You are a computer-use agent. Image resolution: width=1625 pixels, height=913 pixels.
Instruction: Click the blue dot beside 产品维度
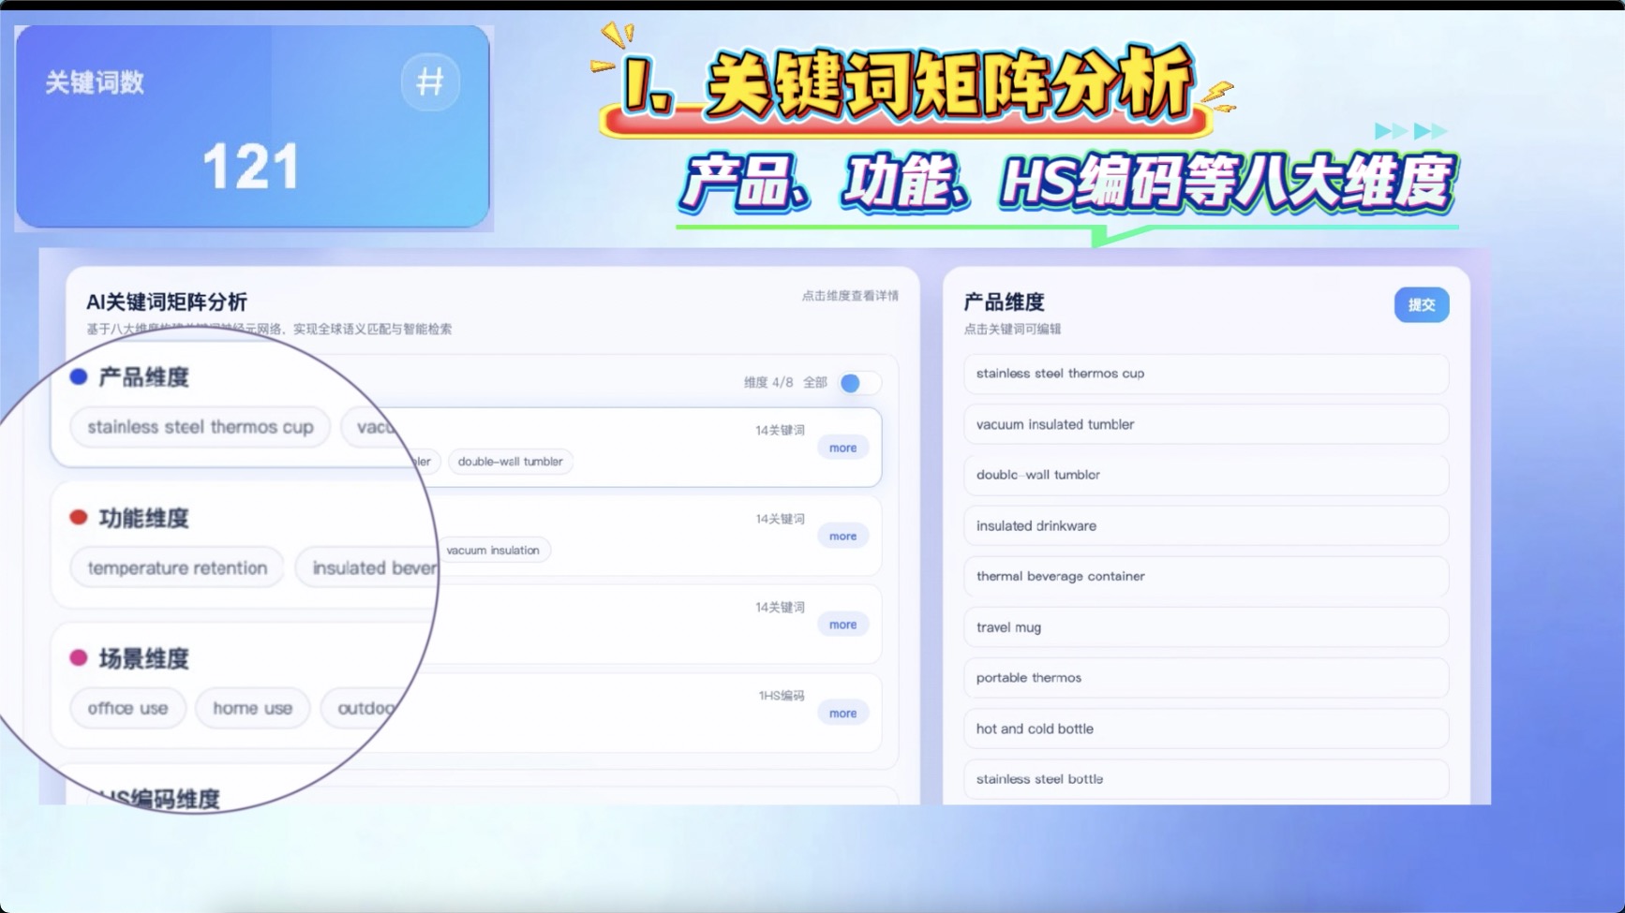point(79,376)
